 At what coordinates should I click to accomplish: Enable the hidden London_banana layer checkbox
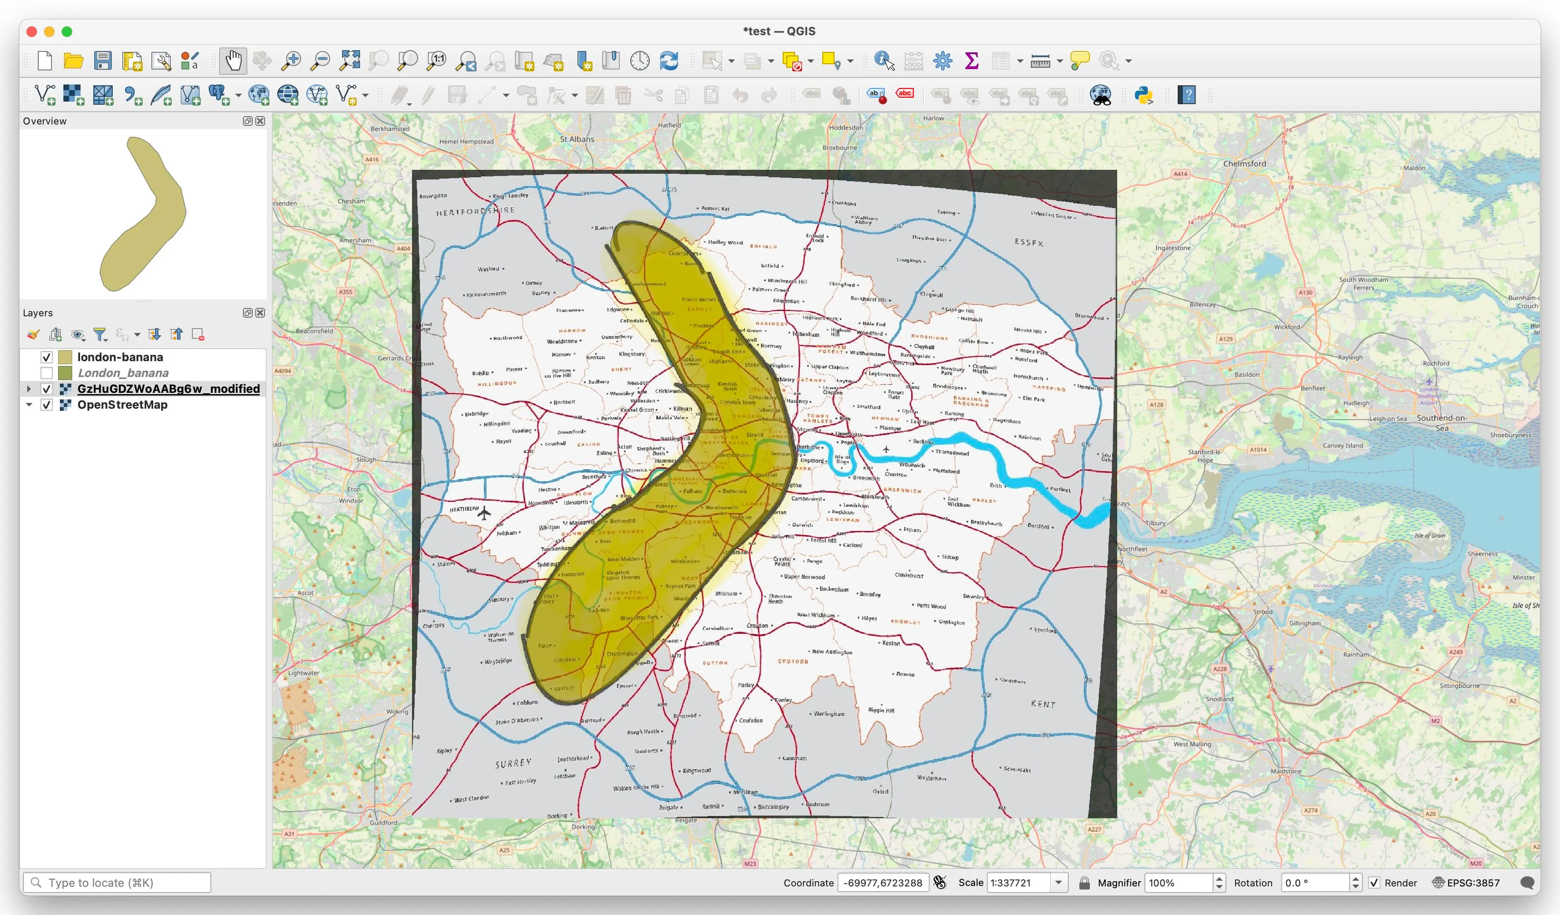(46, 373)
